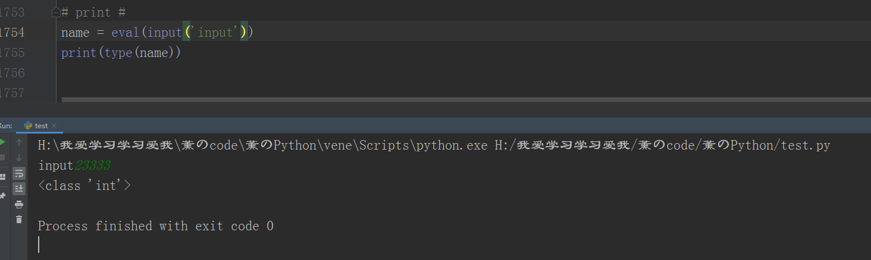Click the Print console output icon
Image resolution: width=871 pixels, height=260 pixels.
19,204
